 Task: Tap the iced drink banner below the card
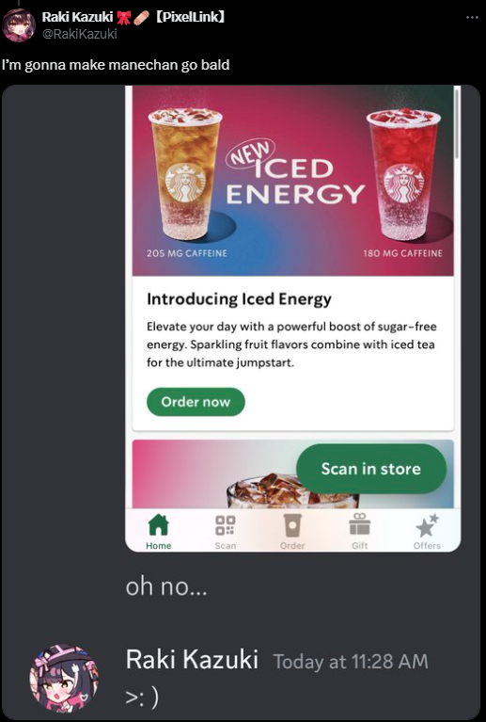[x=293, y=474]
